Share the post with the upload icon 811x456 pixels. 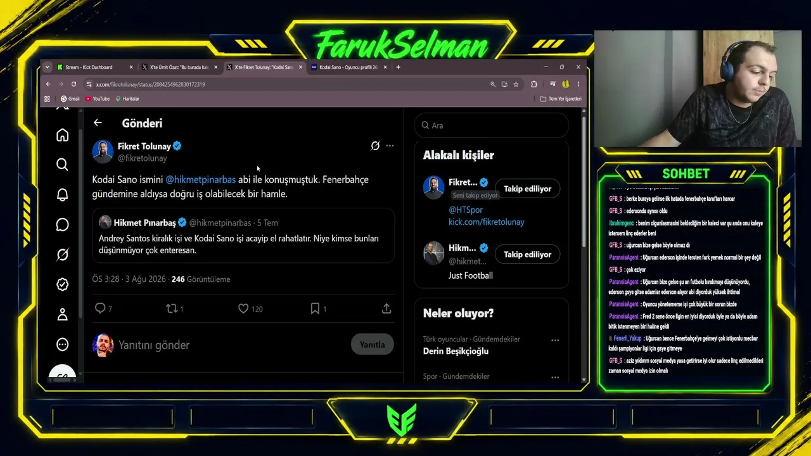[x=386, y=308]
